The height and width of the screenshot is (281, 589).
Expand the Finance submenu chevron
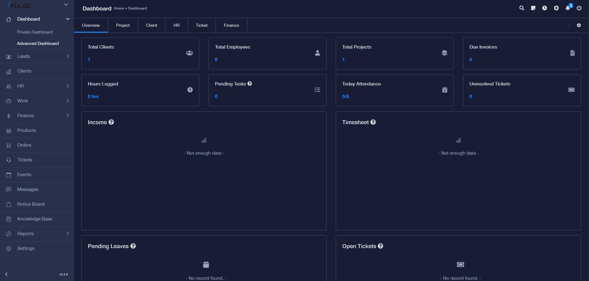pyautogui.click(x=67, y=116)
